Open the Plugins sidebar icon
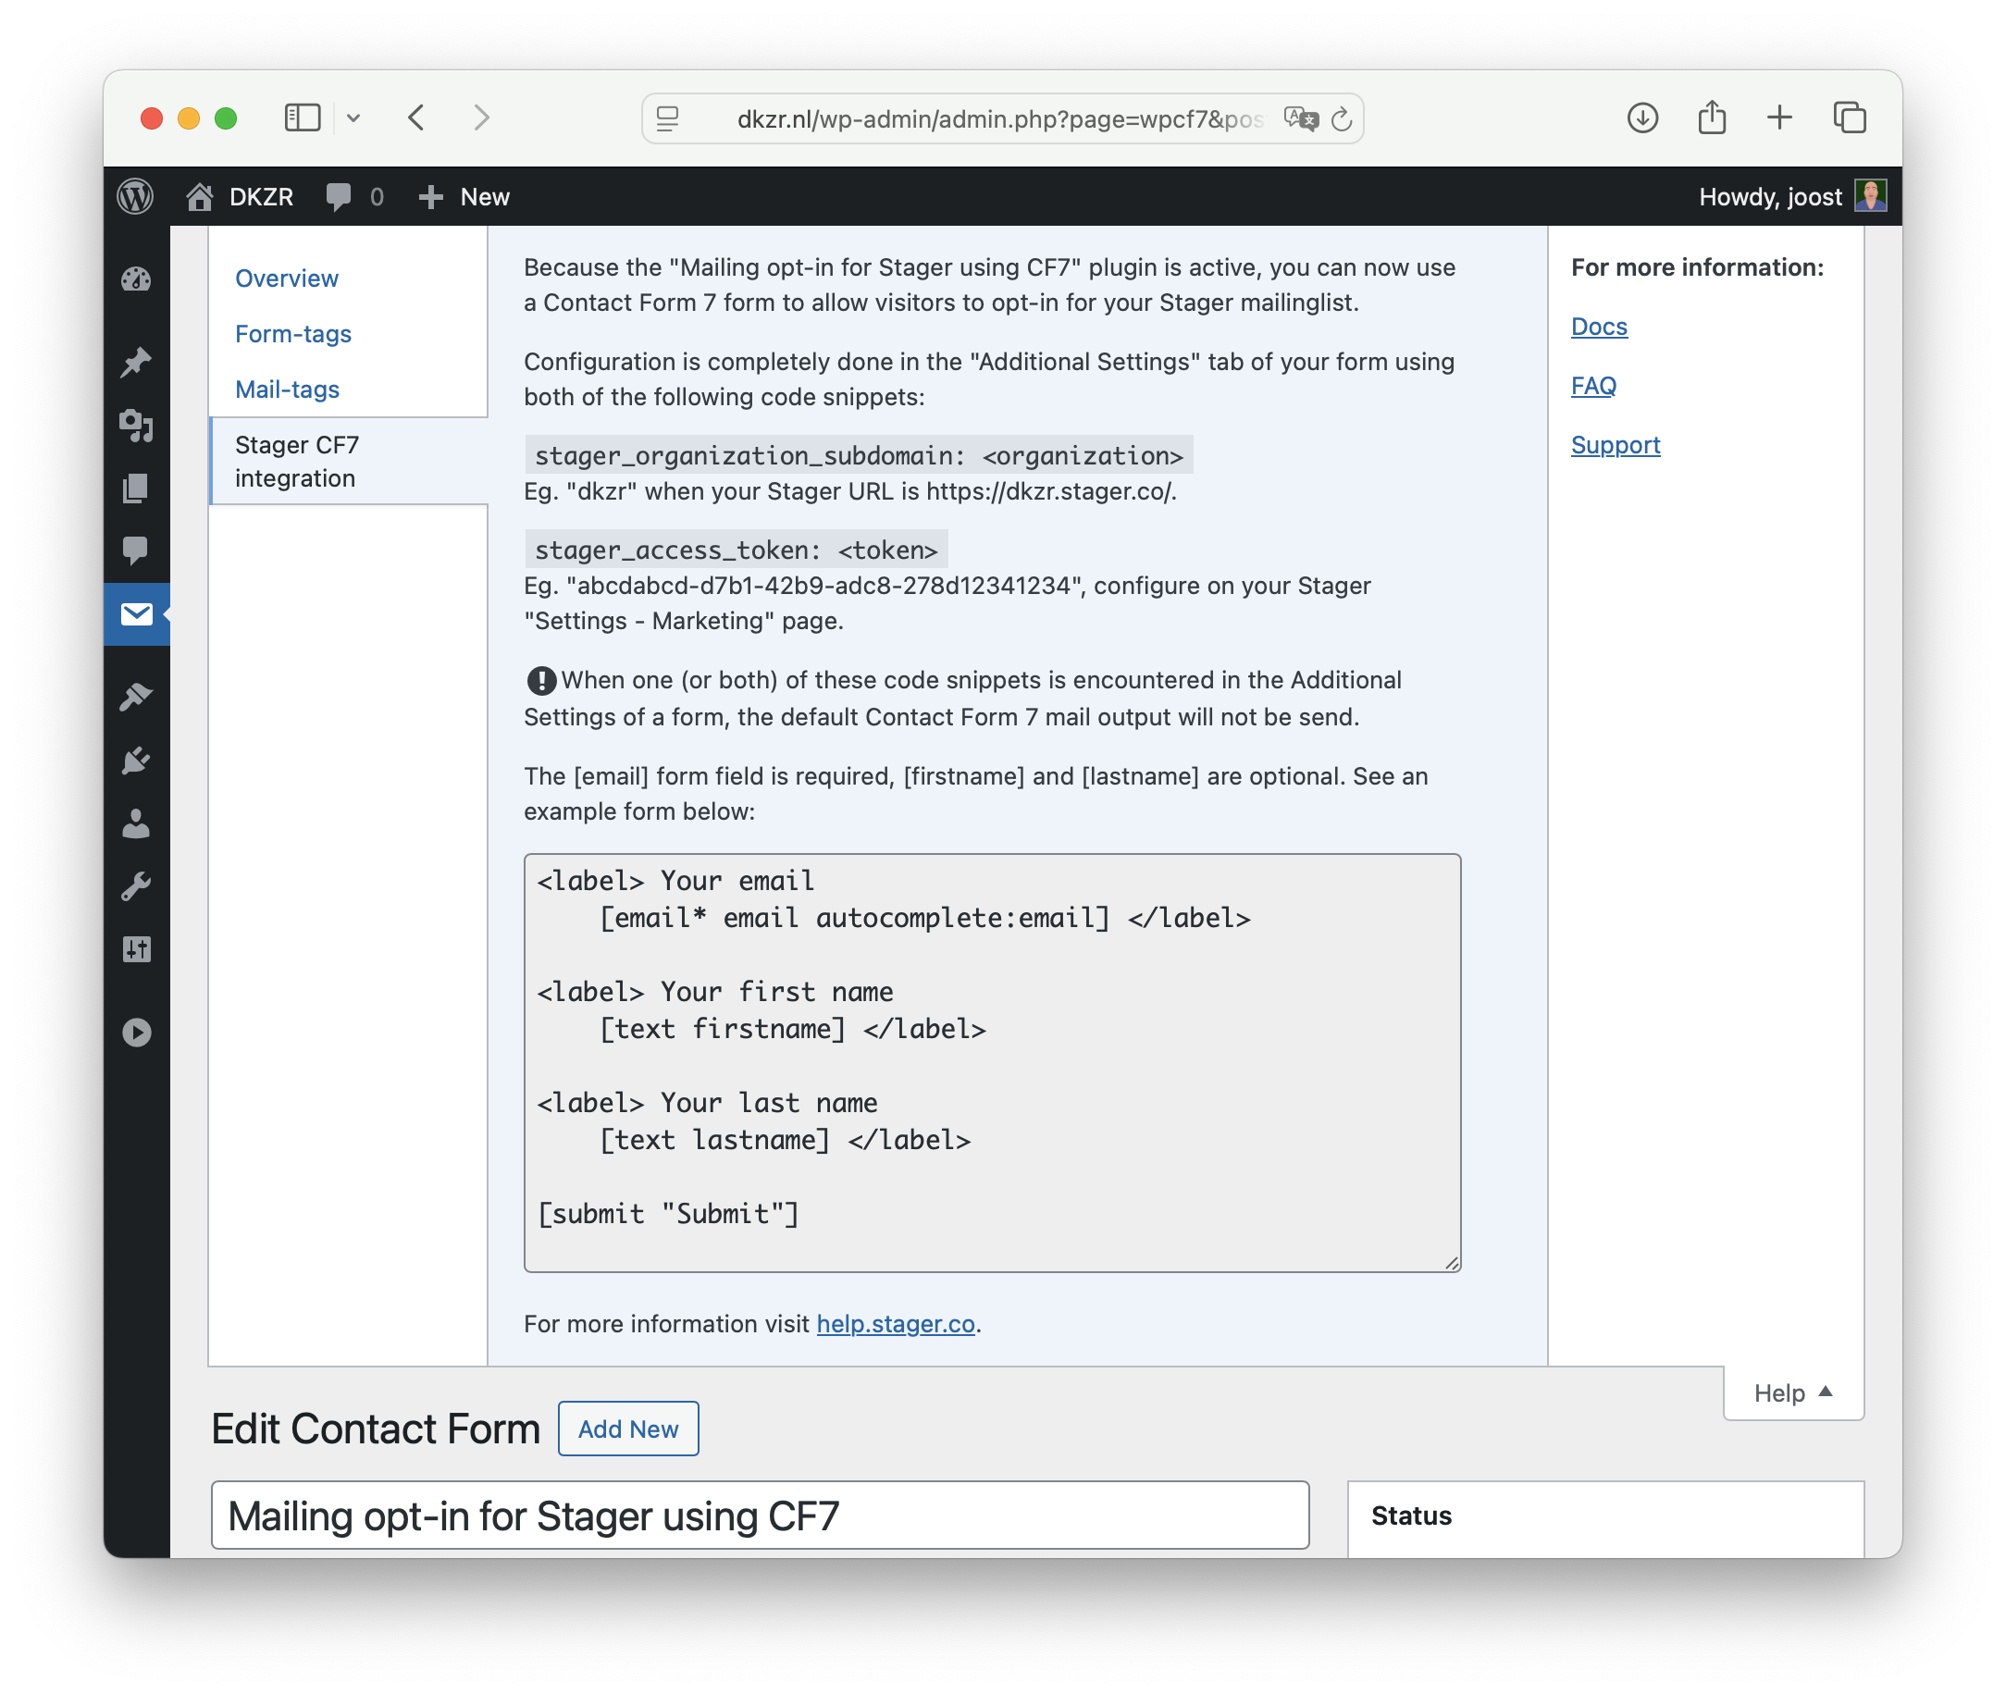 click(x=136, y=760)
